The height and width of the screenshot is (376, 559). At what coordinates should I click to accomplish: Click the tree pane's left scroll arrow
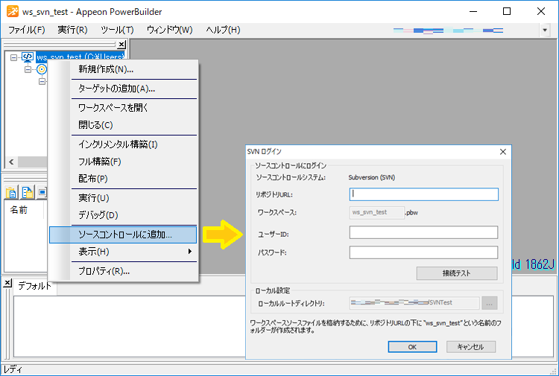click(11, 162)
